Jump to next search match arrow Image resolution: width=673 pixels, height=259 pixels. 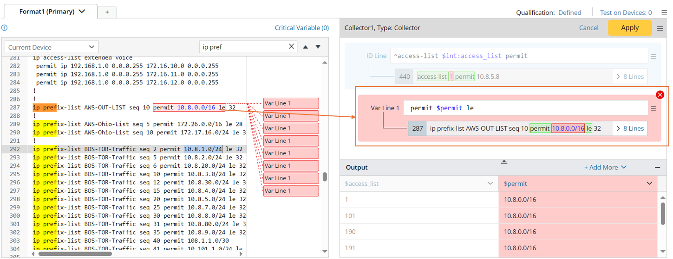tap(318, 47)
